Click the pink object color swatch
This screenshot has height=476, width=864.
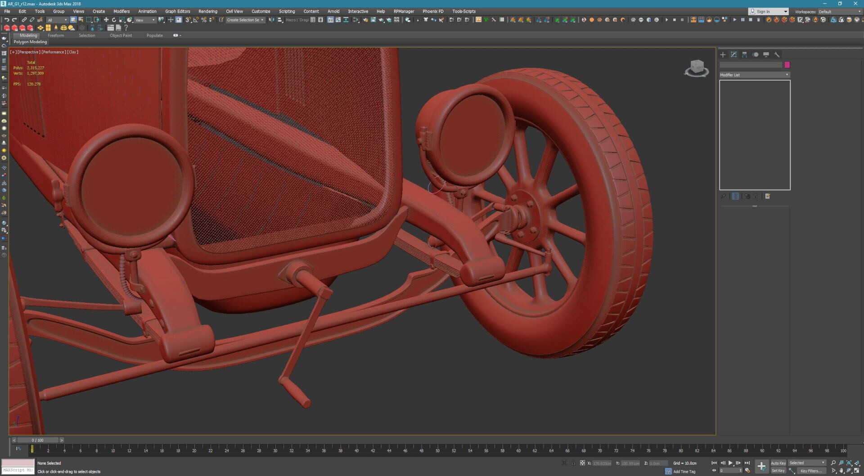[x=787, y=65]
